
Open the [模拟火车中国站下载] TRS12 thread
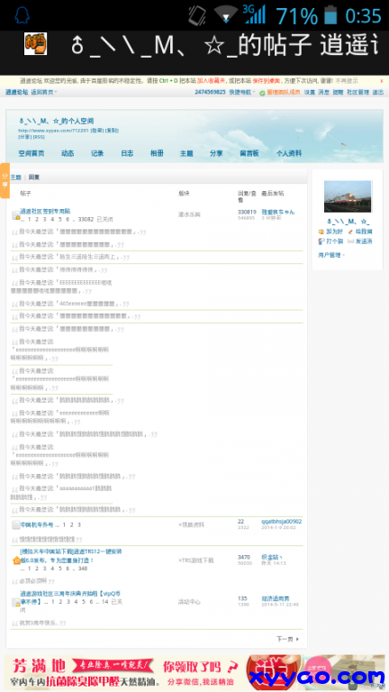71,556
